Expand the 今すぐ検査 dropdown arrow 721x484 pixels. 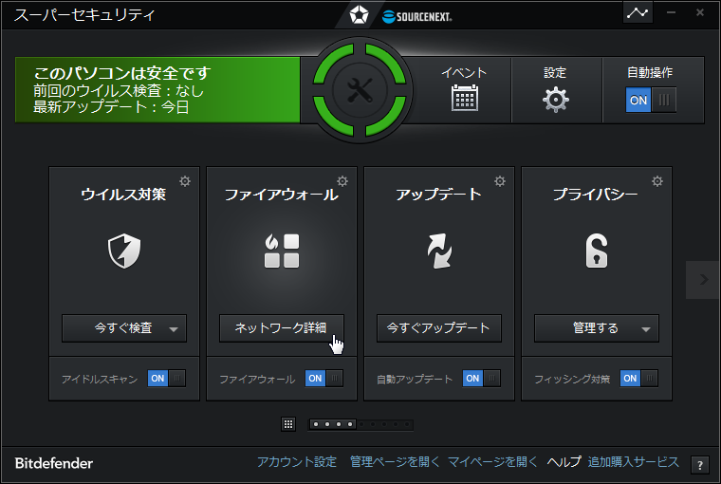click(x=173, y=329)
